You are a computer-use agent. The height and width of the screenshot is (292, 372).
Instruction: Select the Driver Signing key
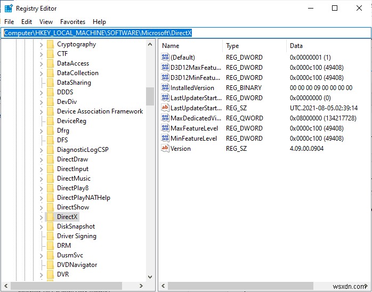77,236
